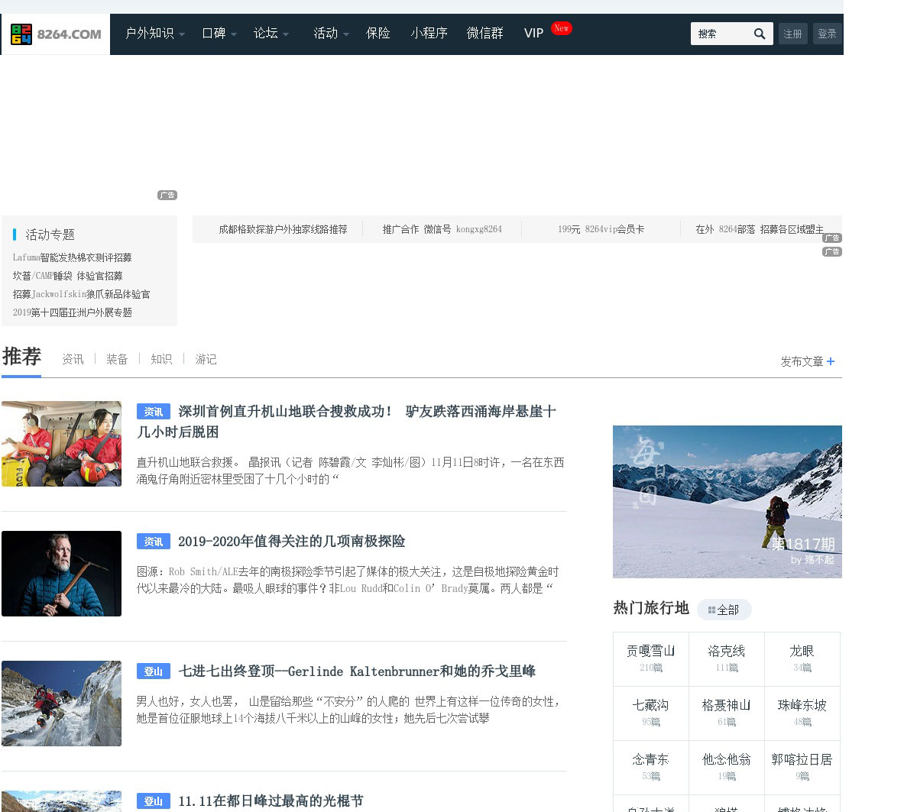
Task: Click the 登山 tag on Gerlinde Kaltenbrunner article
Action: 153,671
